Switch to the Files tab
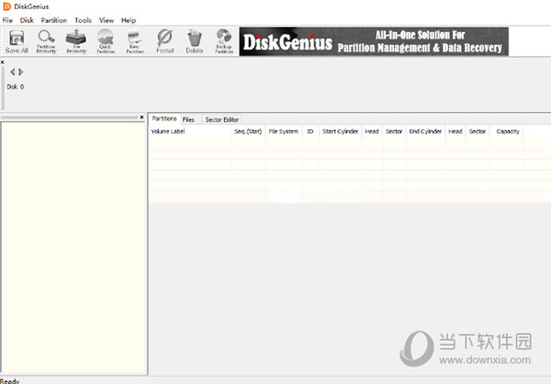Viewport: 551px width, 384px height. (188, 119)
